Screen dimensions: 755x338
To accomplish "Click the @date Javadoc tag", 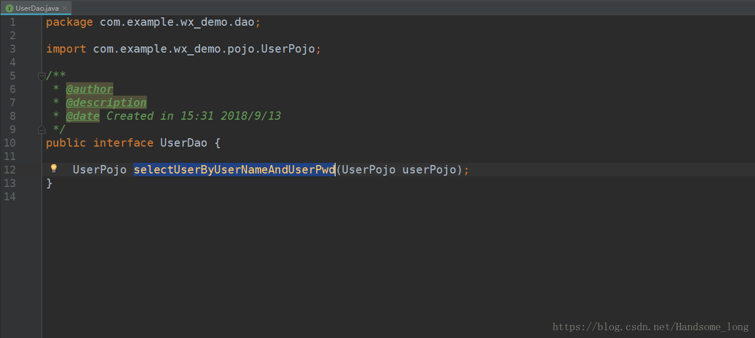I will coord(83,116).
